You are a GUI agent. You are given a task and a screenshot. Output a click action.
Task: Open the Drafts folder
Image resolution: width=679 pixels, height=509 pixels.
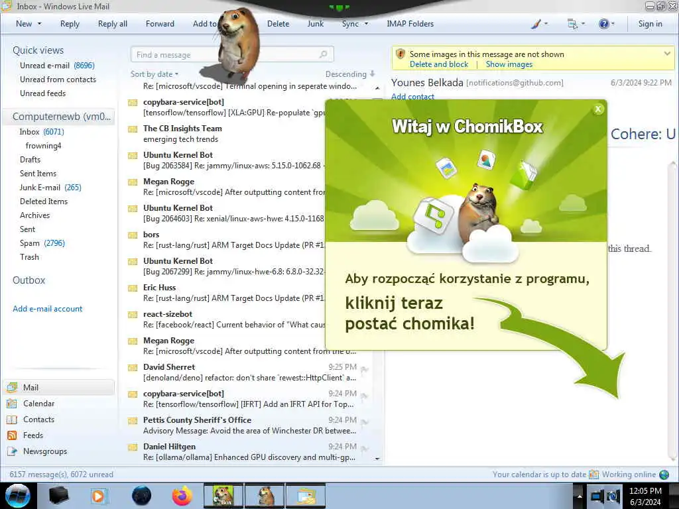click(30, 159)
